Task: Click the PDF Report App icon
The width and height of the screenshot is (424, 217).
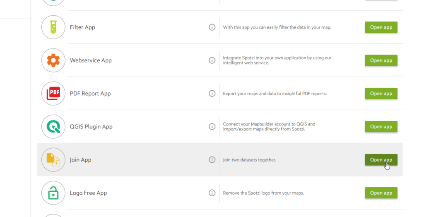Action: (53, 94)
